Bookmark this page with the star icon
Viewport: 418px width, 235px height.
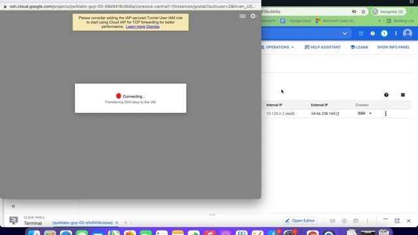tap(363, 12)
